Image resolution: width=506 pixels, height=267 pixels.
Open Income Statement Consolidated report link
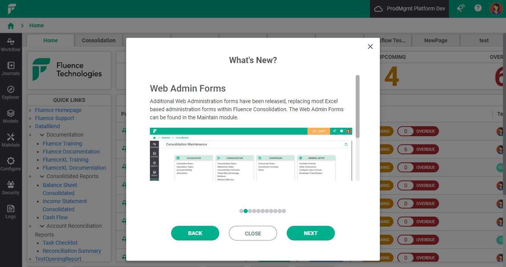(65, 205)
